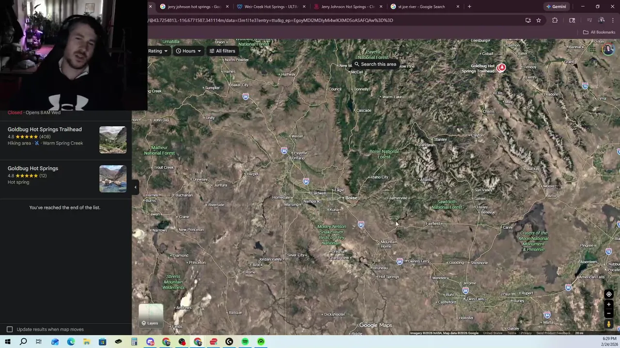Open Microsoft Store from taskbar
This screenshot has width=620, height=348.
tap(102, 342)
